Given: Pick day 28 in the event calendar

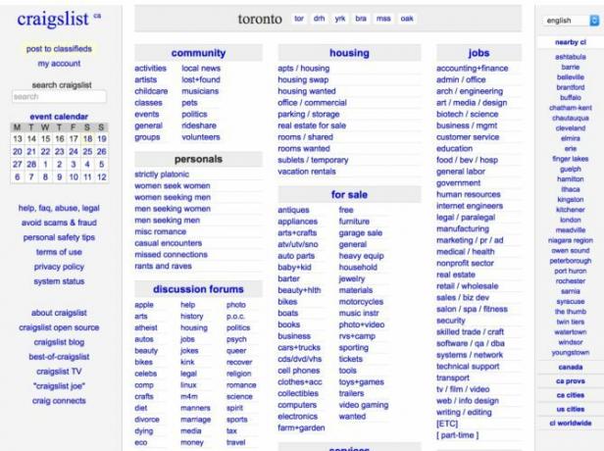Looking at the screenshot, I should pyautogui.click(x=31, y=165).
